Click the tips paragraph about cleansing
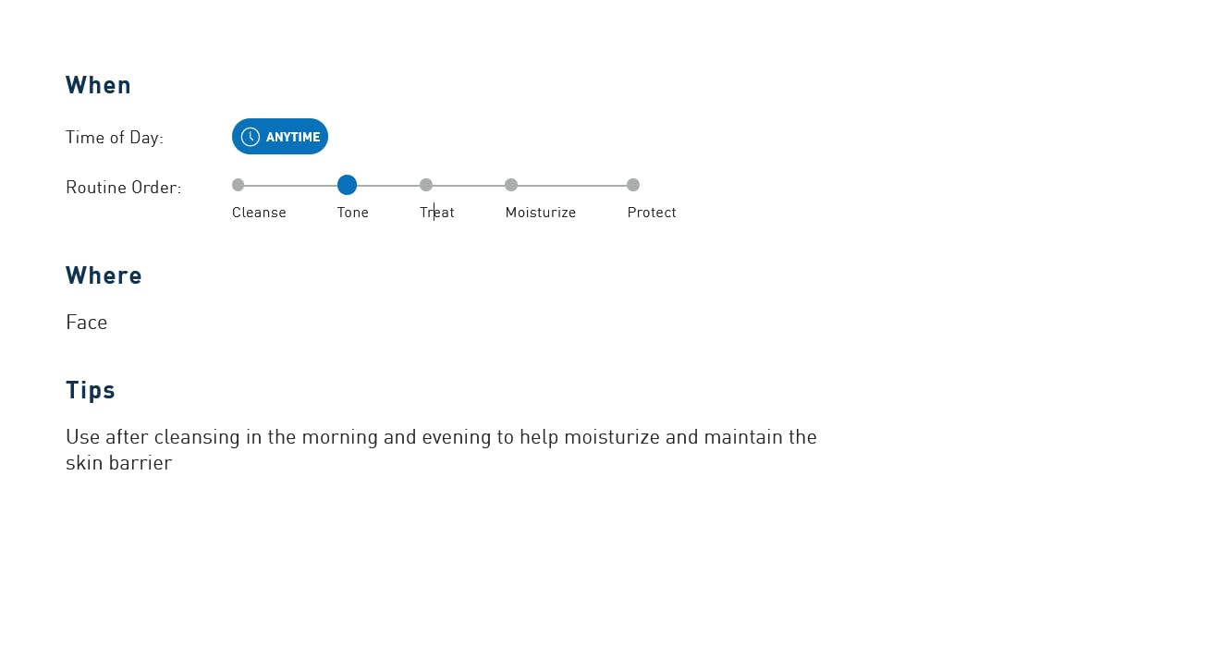1211x659 pixels. [x=441, y=449]
